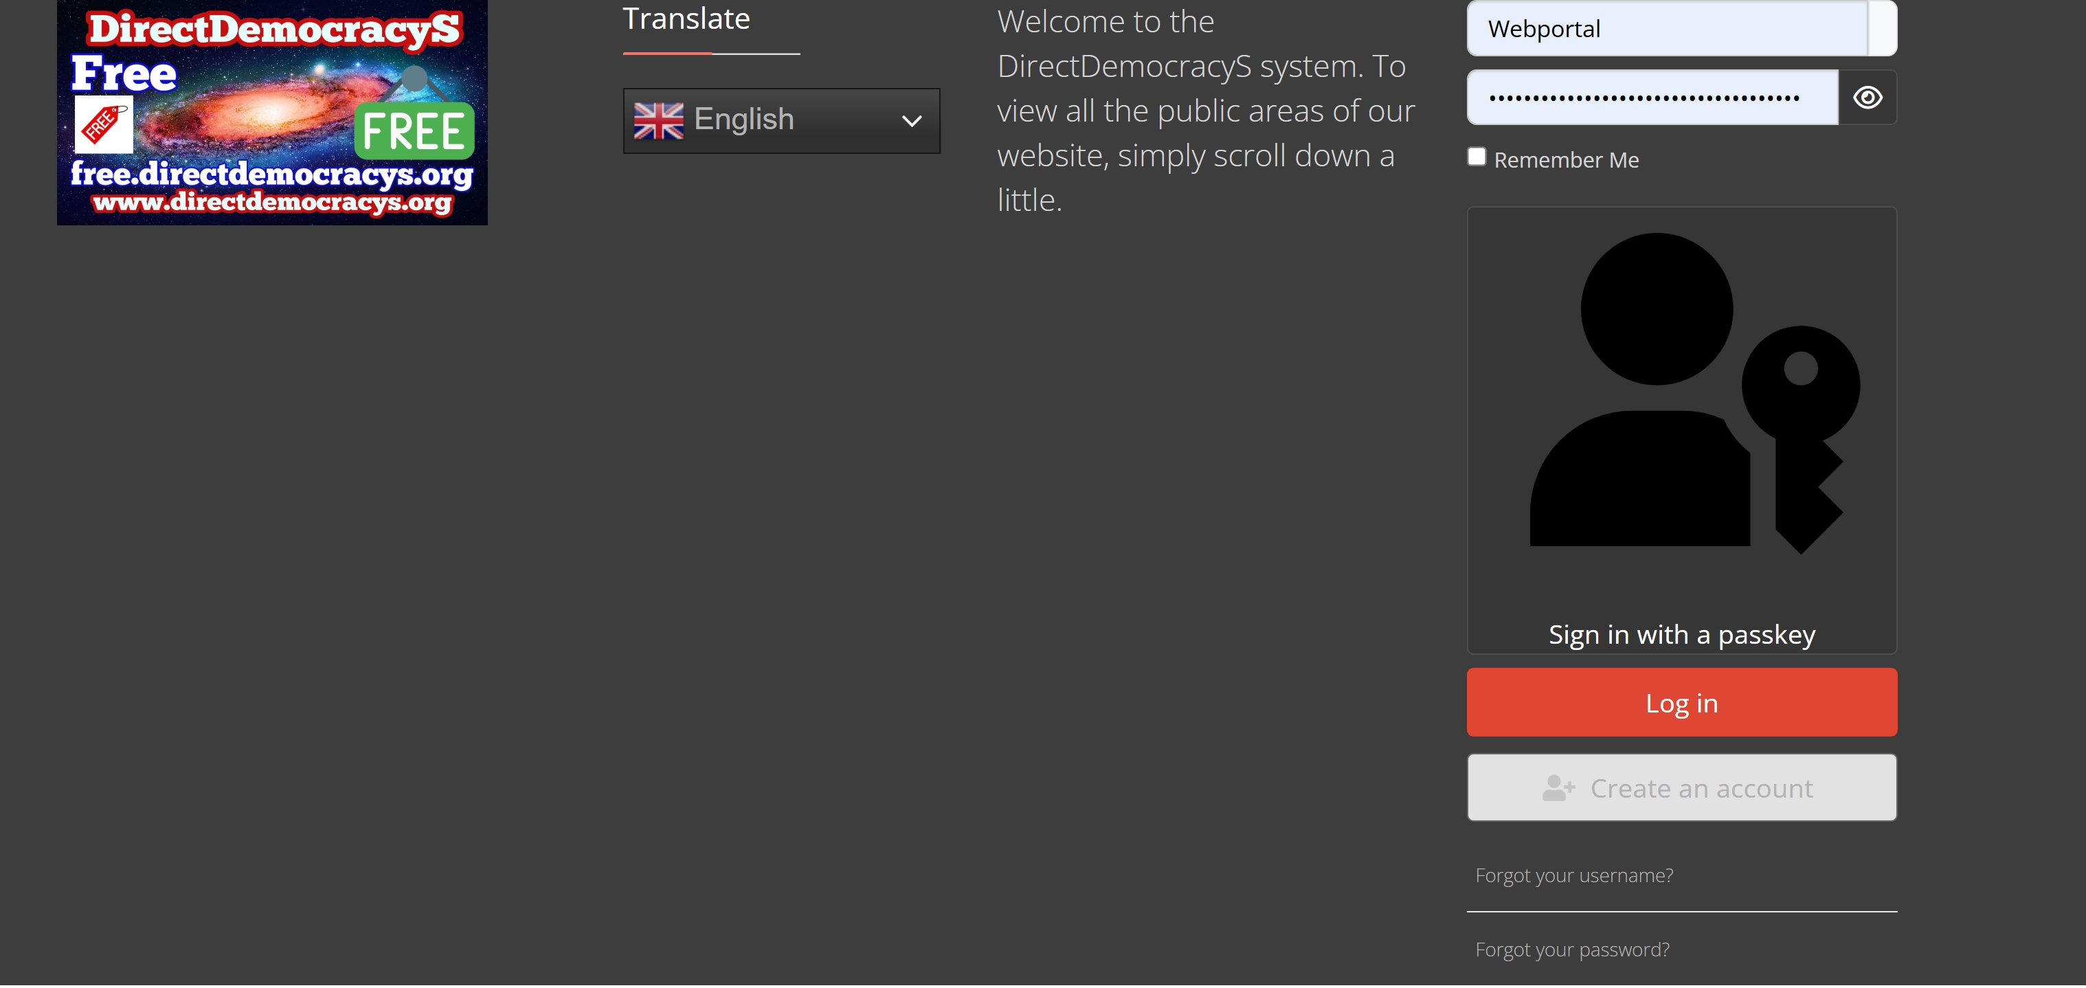
Task: Select the Translate heading
Action: pos(686,19)
